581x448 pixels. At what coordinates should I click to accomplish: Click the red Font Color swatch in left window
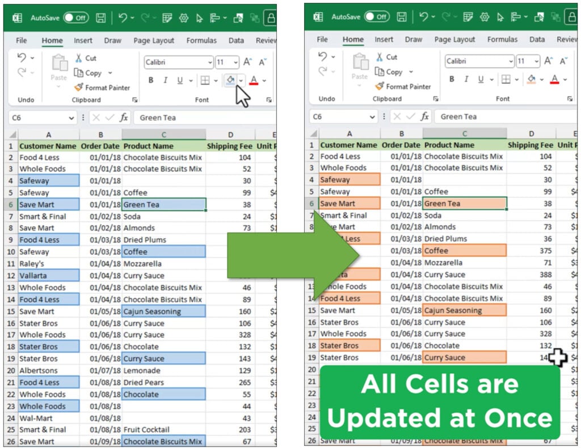[254, 81]
